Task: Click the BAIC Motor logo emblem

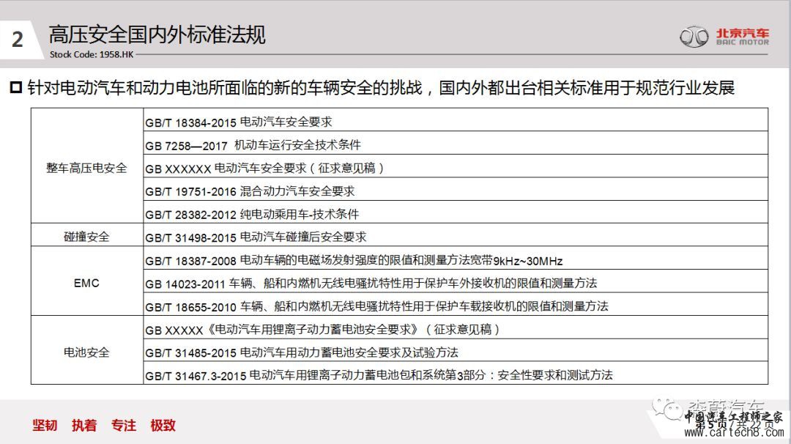Action: [x=694, y=37]
